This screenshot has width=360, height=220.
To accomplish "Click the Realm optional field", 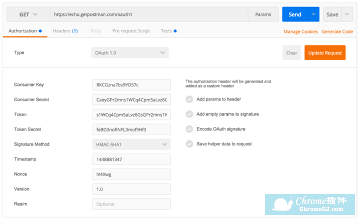I will (132, 204).
